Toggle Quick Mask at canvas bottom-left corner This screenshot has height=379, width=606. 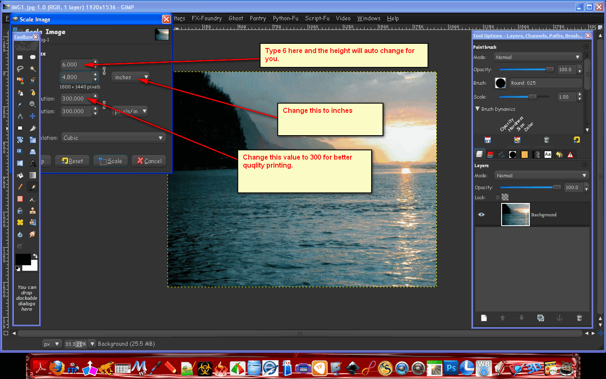coord(5,333)
